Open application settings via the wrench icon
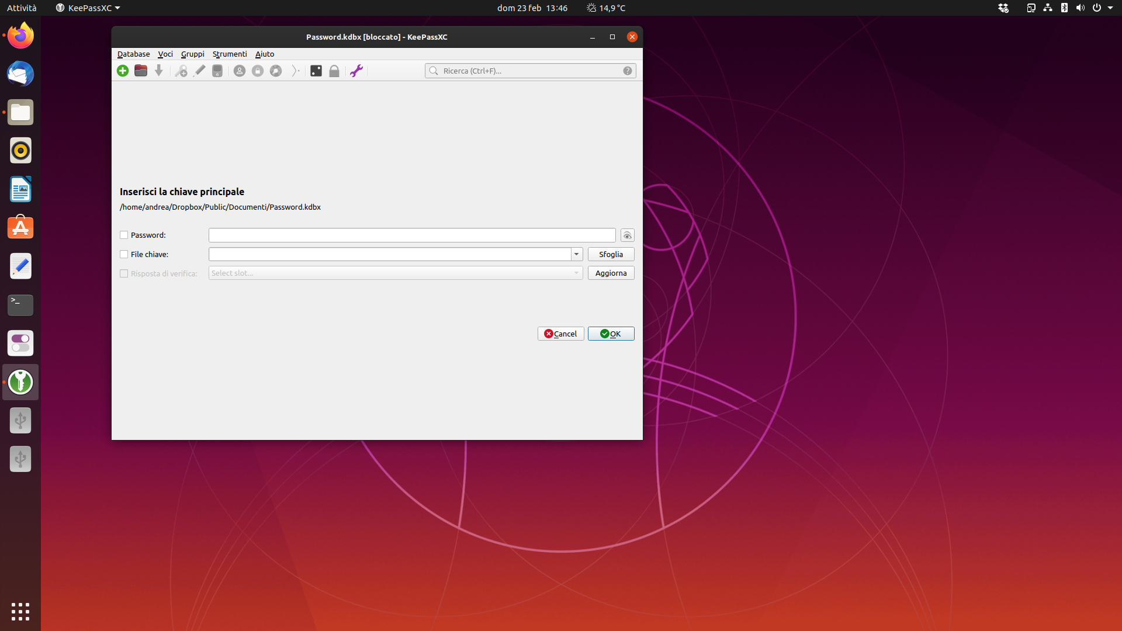1122x631 pixels. coord(356,71)
